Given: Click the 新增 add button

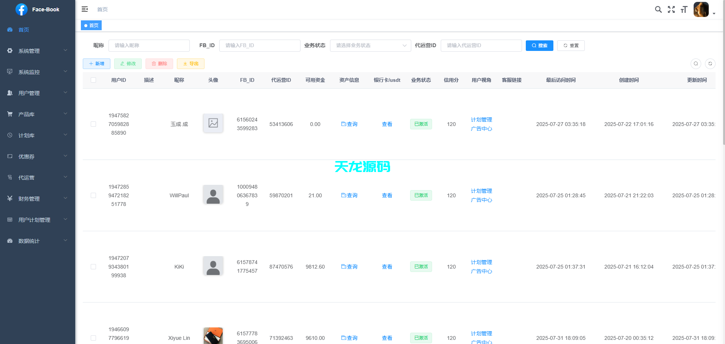Looking at the screenshot, I should click(x=96, y=63).
